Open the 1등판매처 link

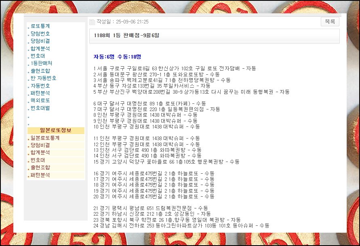click(41, 63)
